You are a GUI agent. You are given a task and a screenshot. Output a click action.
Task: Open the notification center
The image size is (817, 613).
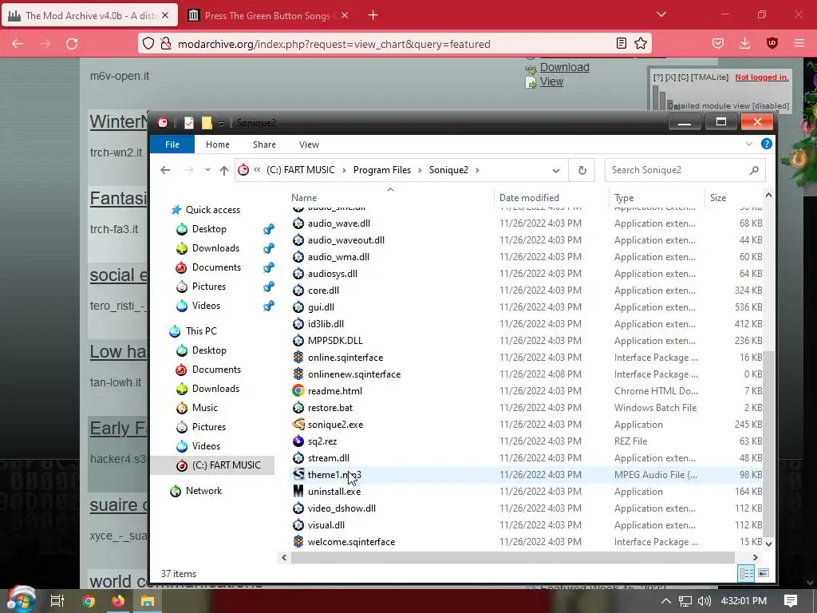tap(791, 601)
